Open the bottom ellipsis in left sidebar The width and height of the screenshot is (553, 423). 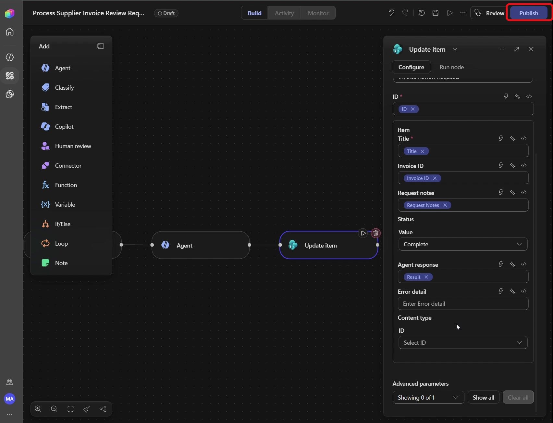tap(10, 415)
